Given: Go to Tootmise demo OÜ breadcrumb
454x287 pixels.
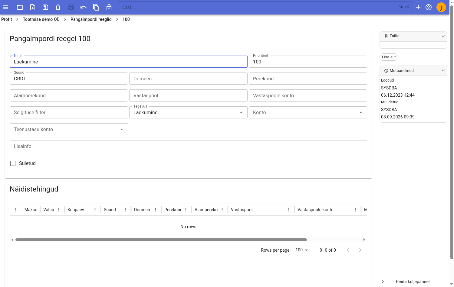Looking at the screenshot, I should pos(41,19).
